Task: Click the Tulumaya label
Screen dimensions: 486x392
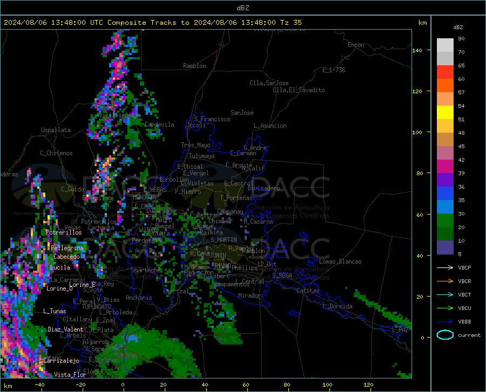Action: (x=201, y=156)
